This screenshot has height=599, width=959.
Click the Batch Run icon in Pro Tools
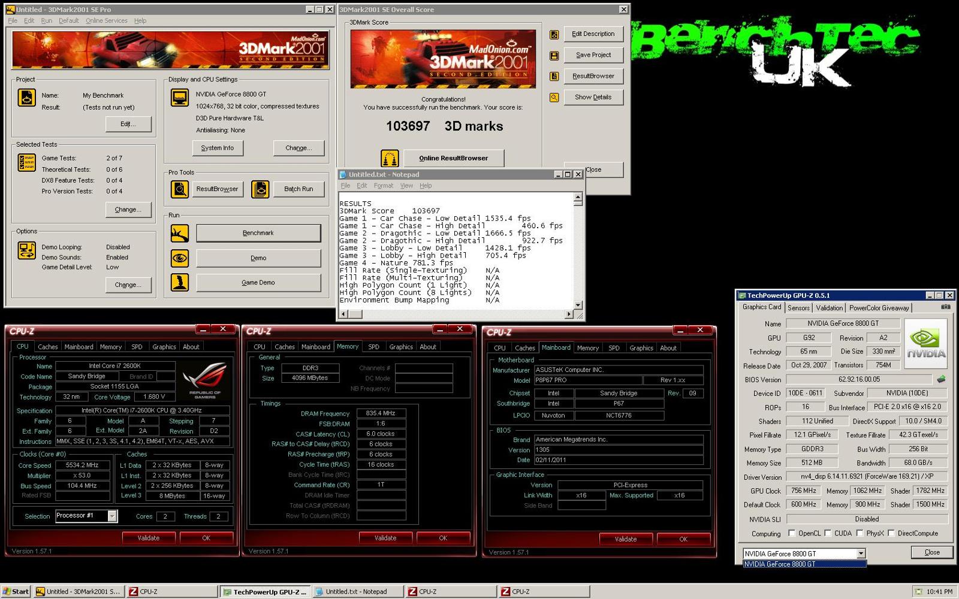(x=260, y=189)
